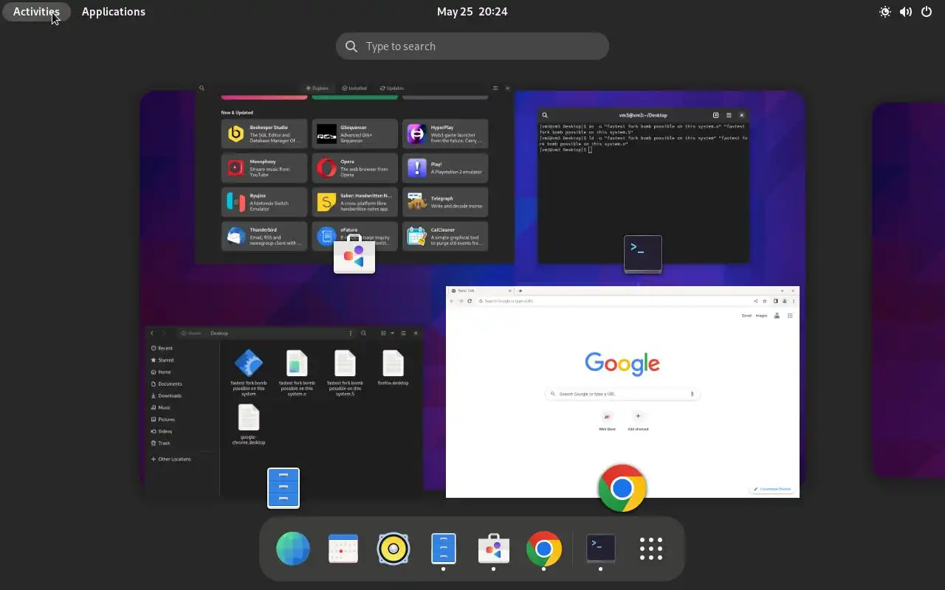Open the Telegraph app card

click(x=445, y=202)
